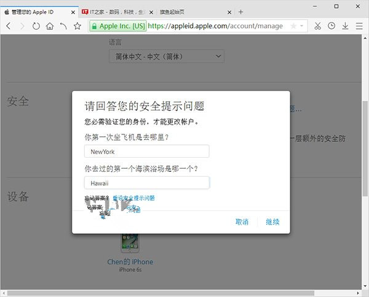Click the favorite star inside address bar
This screenshot has height=297, width=369.
293,26
